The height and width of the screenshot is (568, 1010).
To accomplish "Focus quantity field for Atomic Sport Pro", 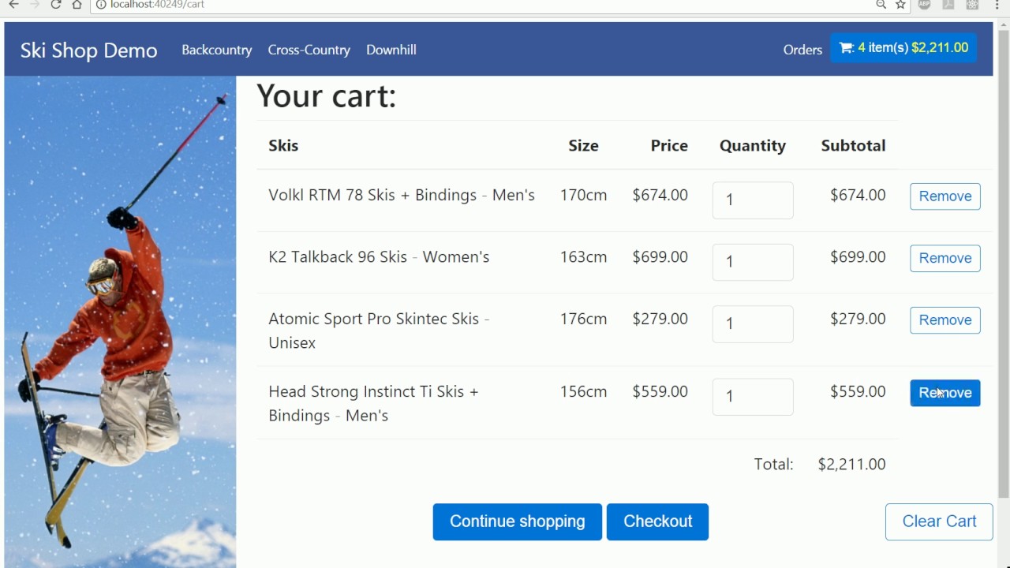I will coord(753,324).
